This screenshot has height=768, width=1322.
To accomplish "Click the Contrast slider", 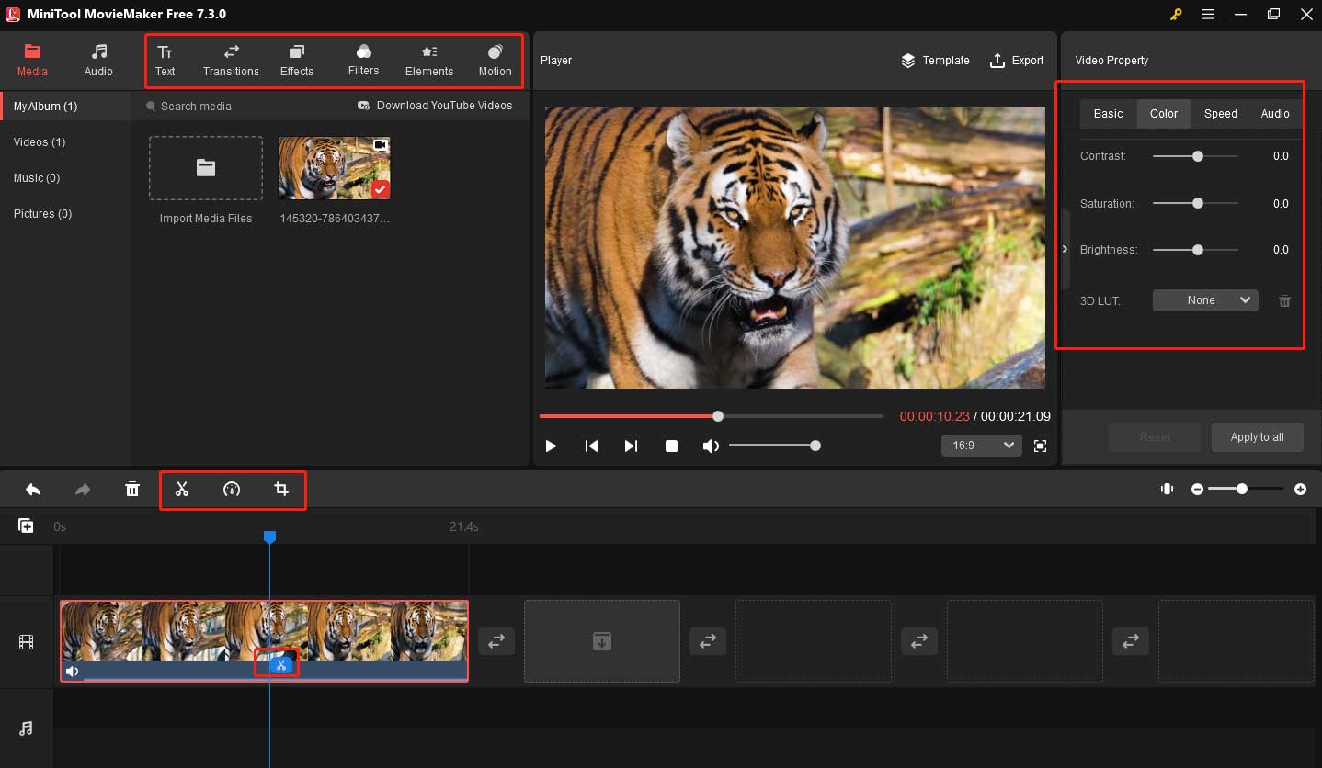I will point(1195,156).
